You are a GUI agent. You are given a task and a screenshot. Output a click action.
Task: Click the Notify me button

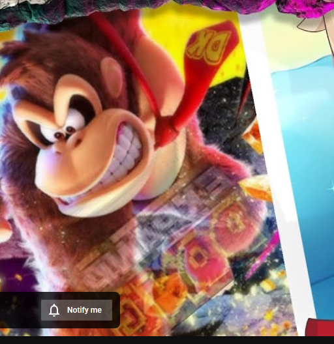tap(76, 310)
